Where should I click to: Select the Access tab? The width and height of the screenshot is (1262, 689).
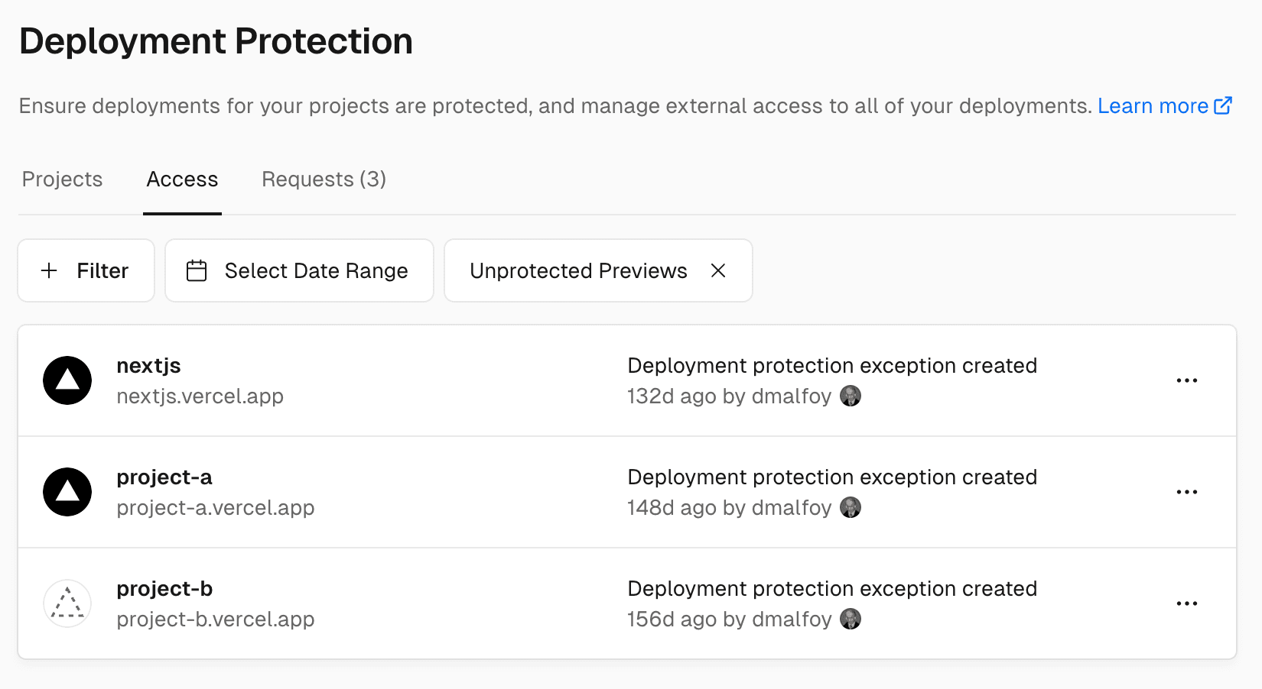click(182, 180)
